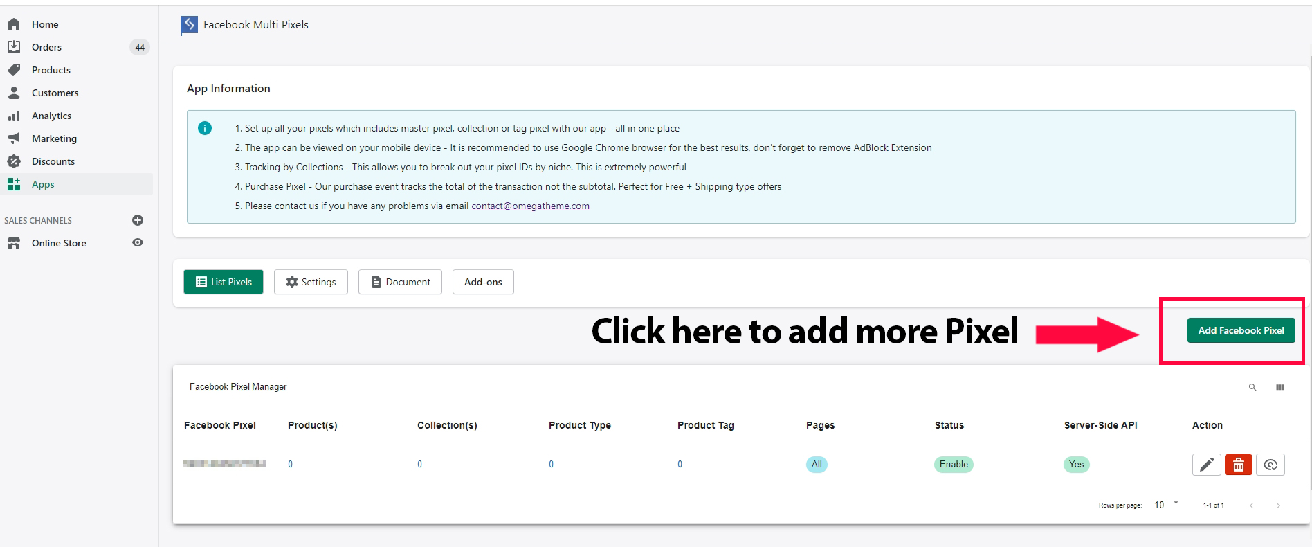Screen dimensions: 1312x547
Task: Click the Analytics bar chart icon
Action: pos(14,116)
